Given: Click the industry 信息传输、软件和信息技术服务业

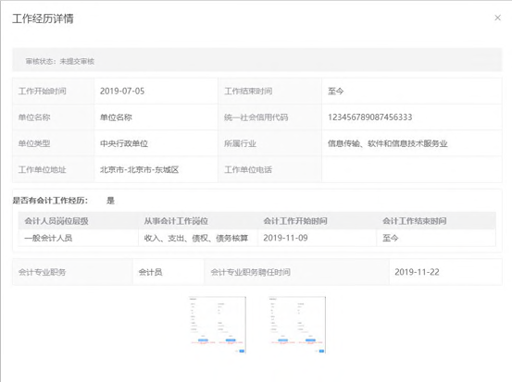Looking at the screenshot, I should click(388, 143).
